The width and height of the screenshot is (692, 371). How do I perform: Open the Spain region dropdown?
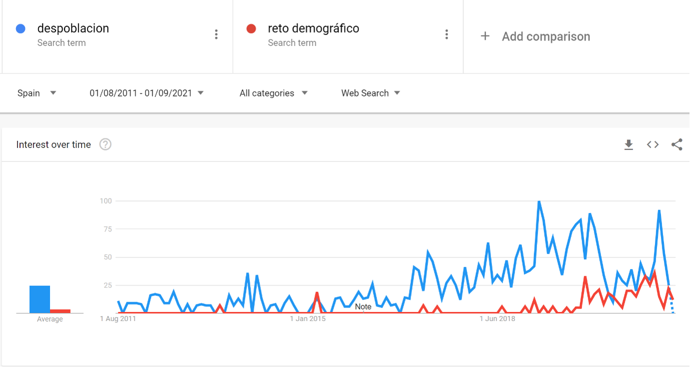(x=36, y=93)
